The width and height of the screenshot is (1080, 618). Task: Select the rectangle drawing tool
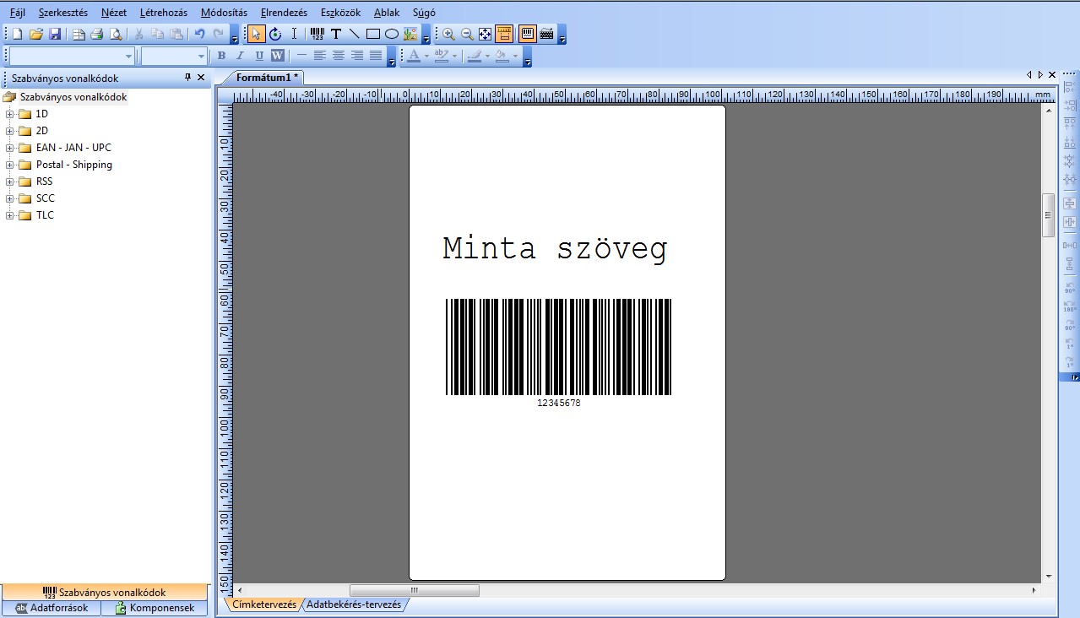click(372, 35)
